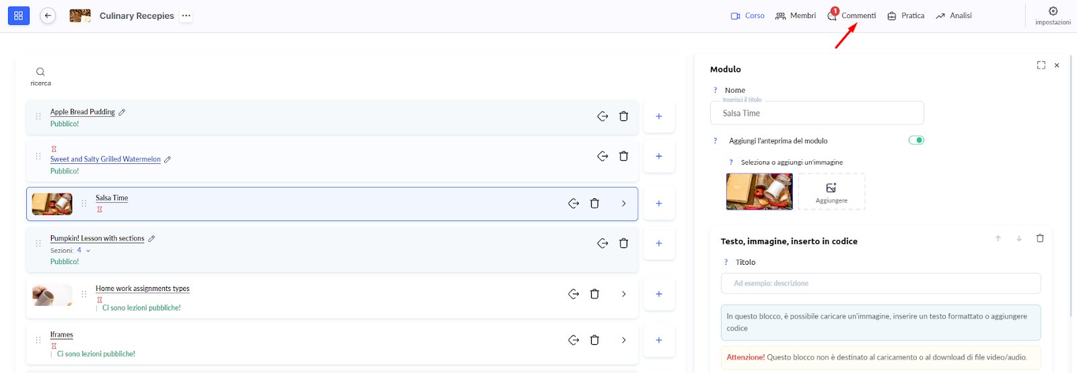
Task: Click share icon for Salsa Time row
Action: pos(574,203)
